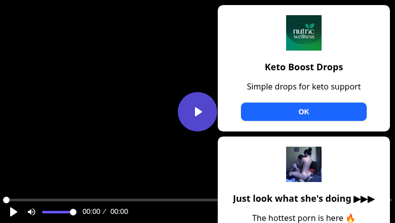395x223 pixels.
Task: Click the Keto Boost Drops heading
Action: (303, 67)
